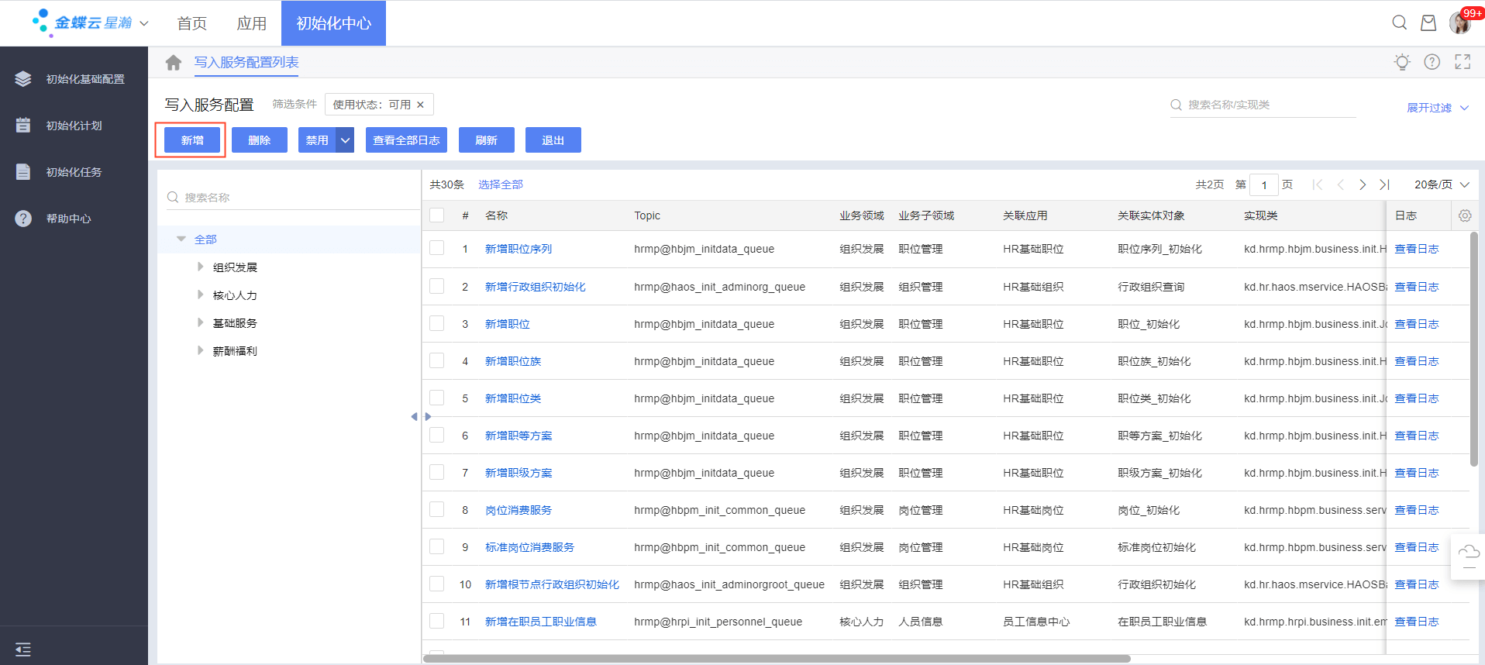Open the search magnifier in top bar

click(x=1399, y=22)
